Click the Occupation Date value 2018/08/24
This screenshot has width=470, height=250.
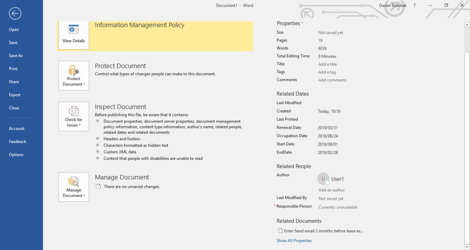(328, 136)
